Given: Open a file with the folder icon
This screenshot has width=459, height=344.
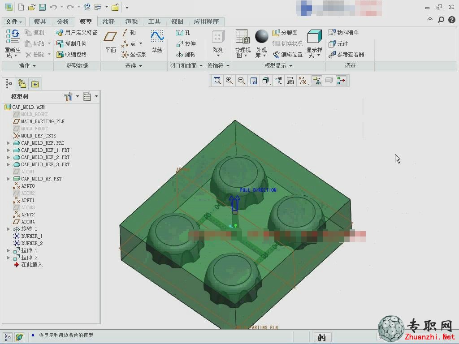Looking at the screenshot, I should coord(32,7).
